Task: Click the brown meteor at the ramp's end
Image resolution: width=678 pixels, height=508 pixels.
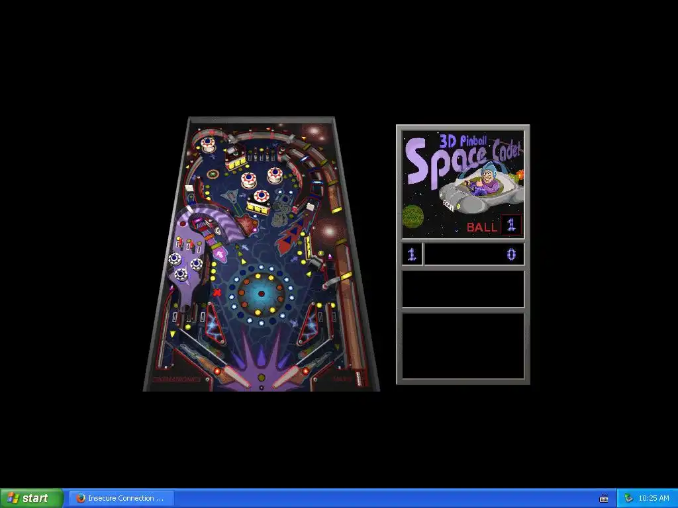Action: pos(246,226)
